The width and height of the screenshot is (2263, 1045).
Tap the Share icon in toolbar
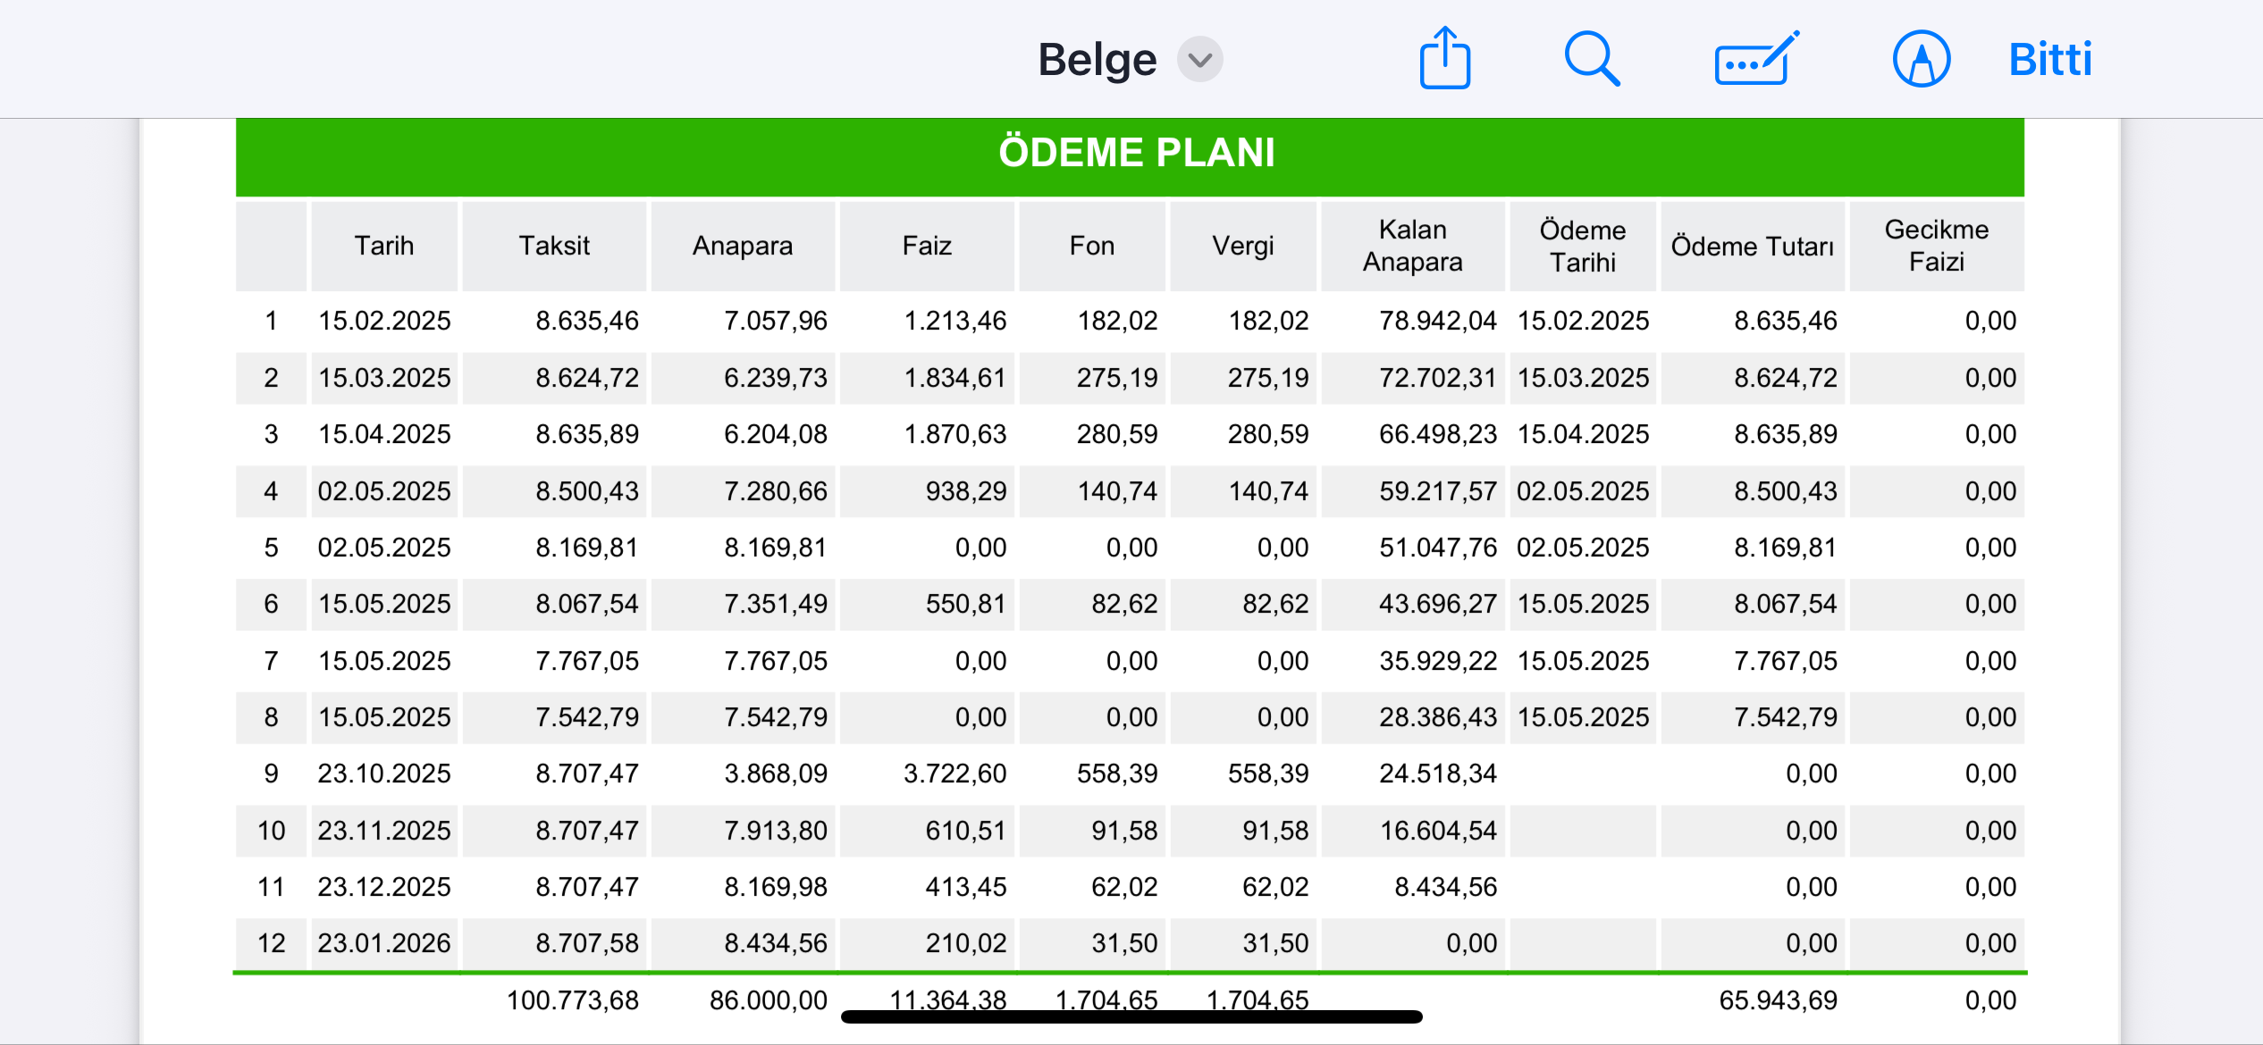point(1444,59)
